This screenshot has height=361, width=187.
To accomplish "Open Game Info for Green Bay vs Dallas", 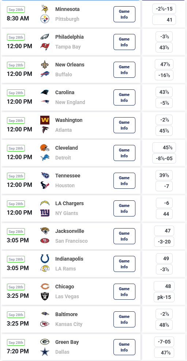I will click(124, 347).
